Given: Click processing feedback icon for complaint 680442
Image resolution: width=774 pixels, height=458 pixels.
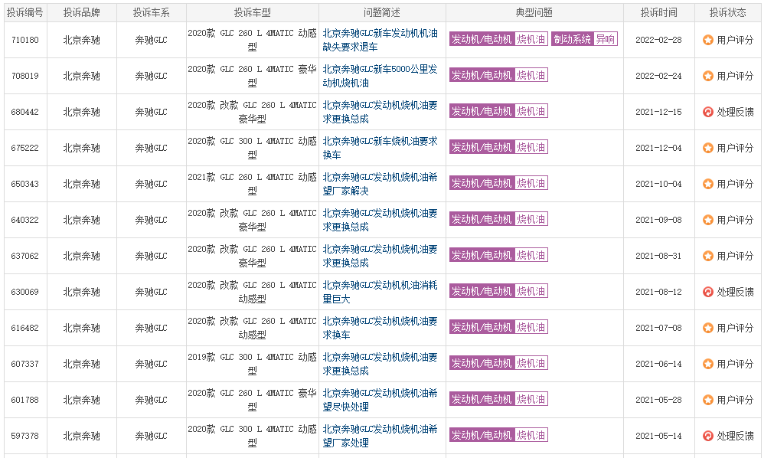Looking at the screenshot, I should click(x=708, y=112).
